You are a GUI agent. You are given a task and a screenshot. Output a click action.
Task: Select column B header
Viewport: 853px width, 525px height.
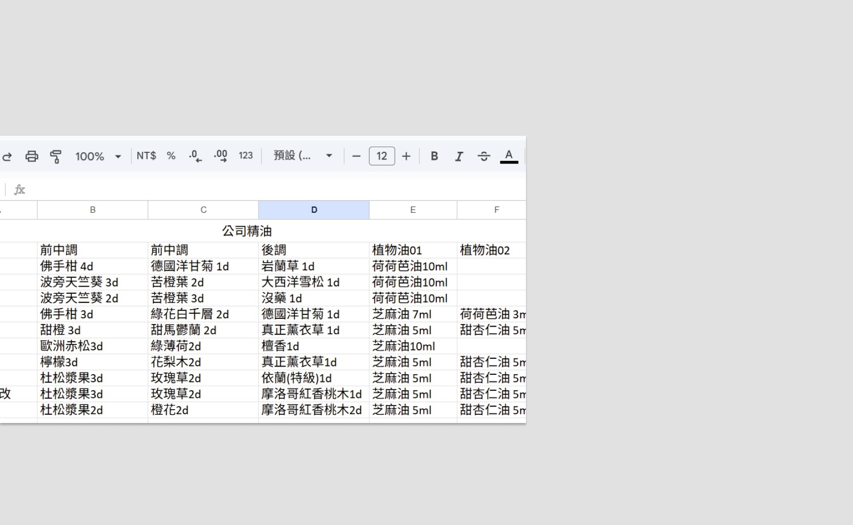click(x=93, y=210)
